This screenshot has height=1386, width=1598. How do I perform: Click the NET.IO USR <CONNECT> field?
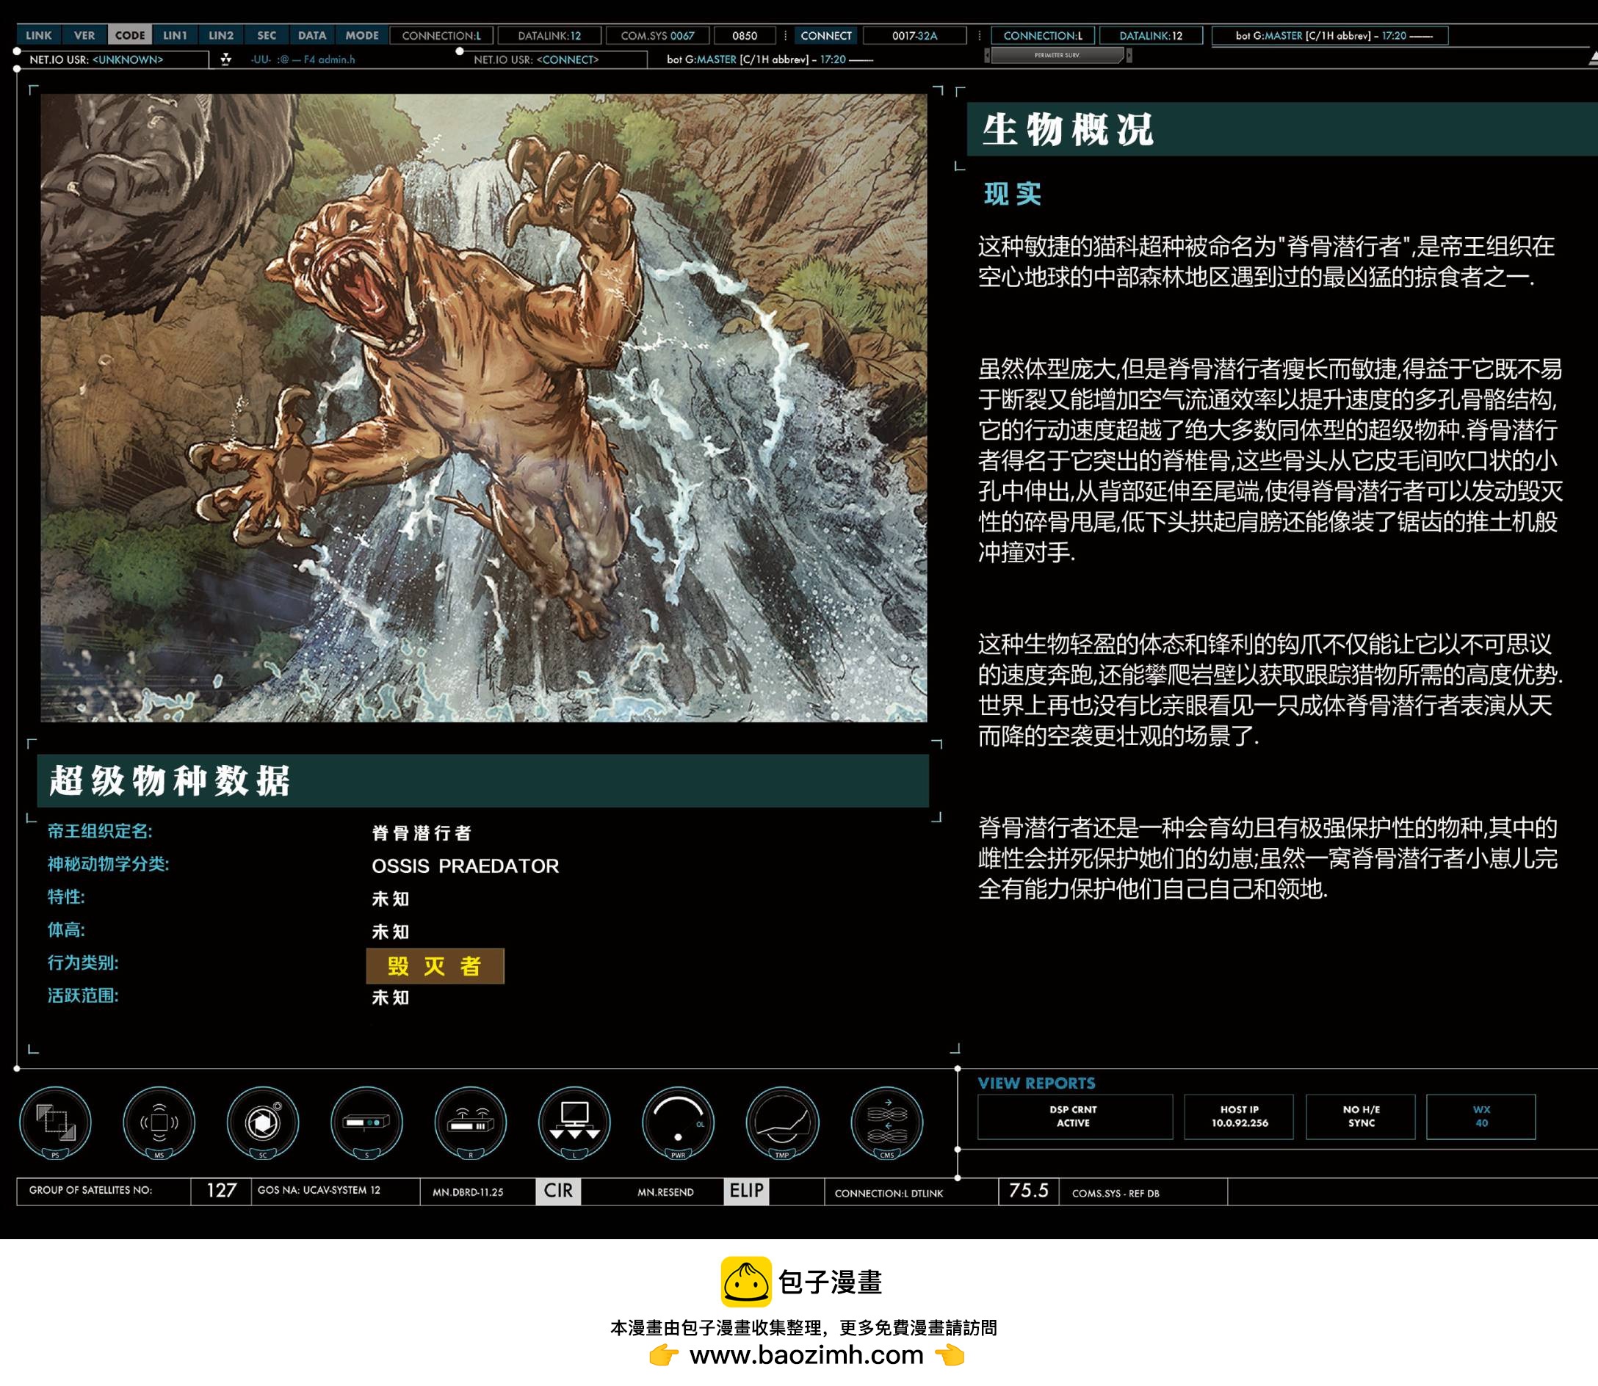tap(553, 59)
